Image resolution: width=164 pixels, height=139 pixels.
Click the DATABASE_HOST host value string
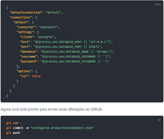pyautogui.click(x=72, y=42)
